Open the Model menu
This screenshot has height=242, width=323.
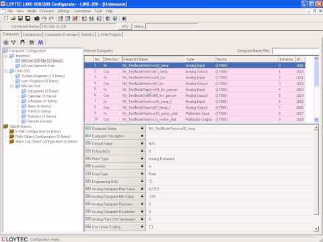coord(32,11)
